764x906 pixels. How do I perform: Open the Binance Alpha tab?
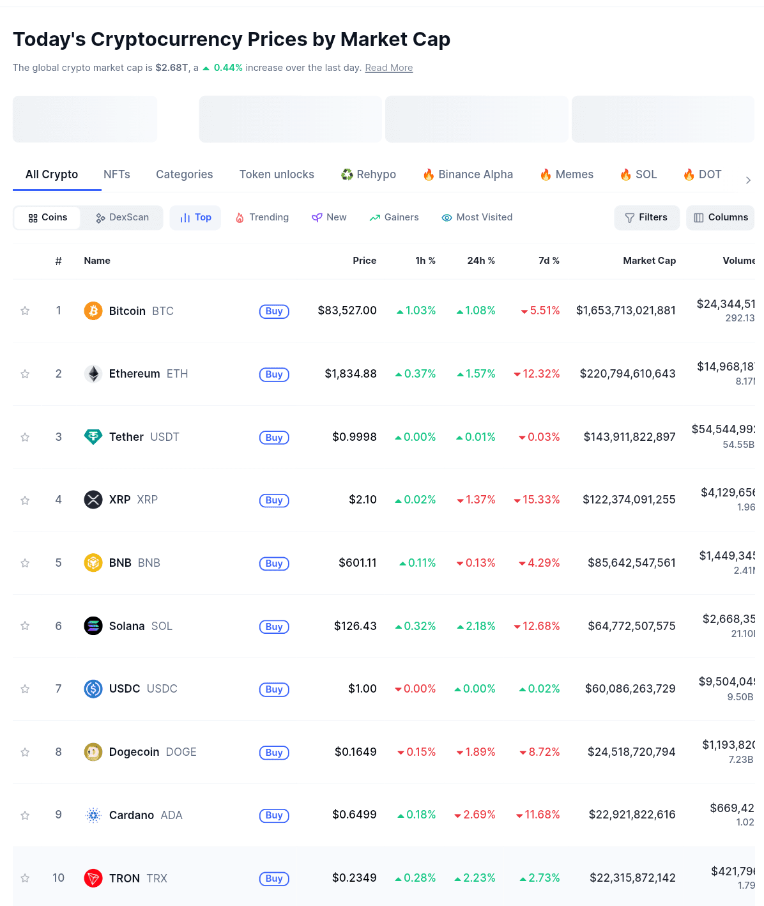468,174
